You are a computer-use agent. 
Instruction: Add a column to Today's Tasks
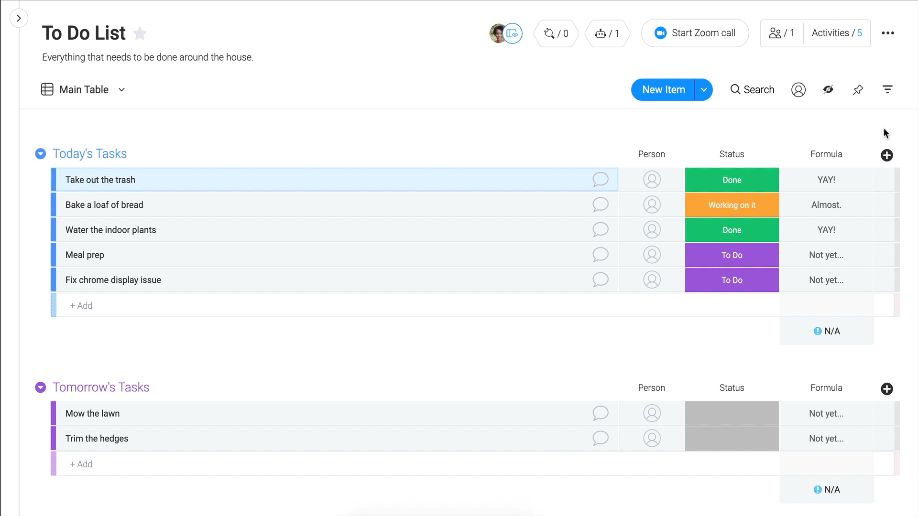(x=887, y=155)
